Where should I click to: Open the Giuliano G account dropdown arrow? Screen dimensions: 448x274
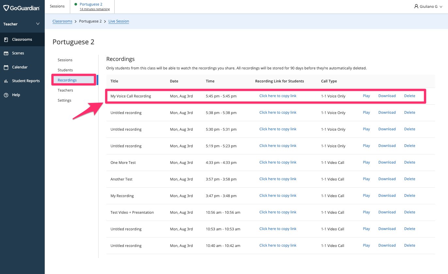pyautogui.click(x=441, y=7)
